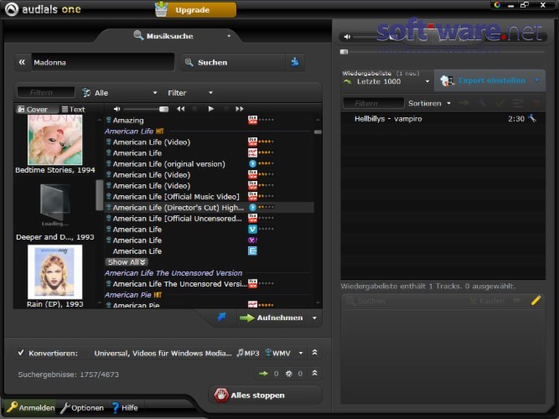Select the Amazing track
Screen dimensions: 559x419
128,121
